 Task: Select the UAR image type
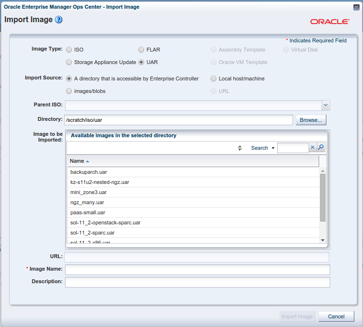click(141, 62)
